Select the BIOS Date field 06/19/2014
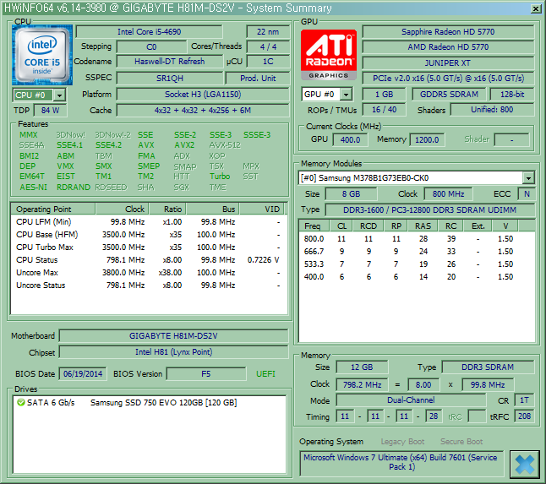This screenshot has width=546, height=484. (83, 374)
